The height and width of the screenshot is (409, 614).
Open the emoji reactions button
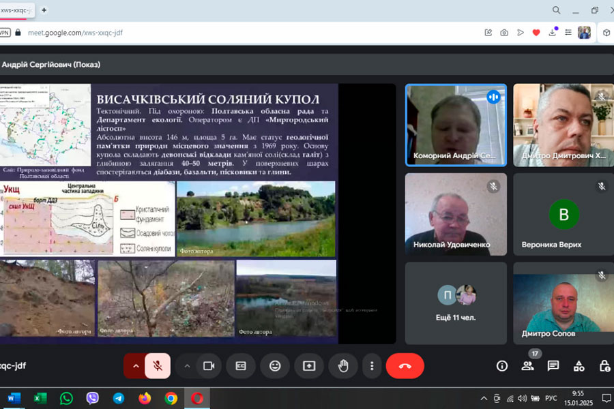coord(275,366)
